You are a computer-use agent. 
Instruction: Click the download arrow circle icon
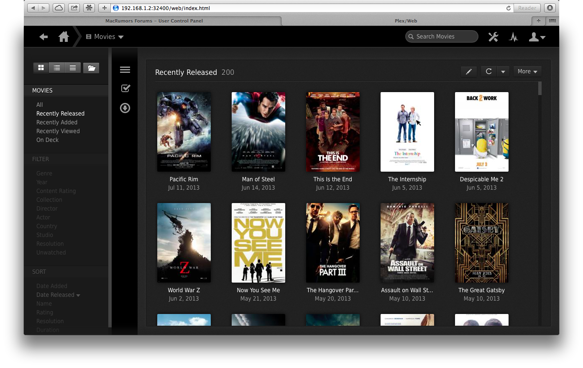pos(125,108)
